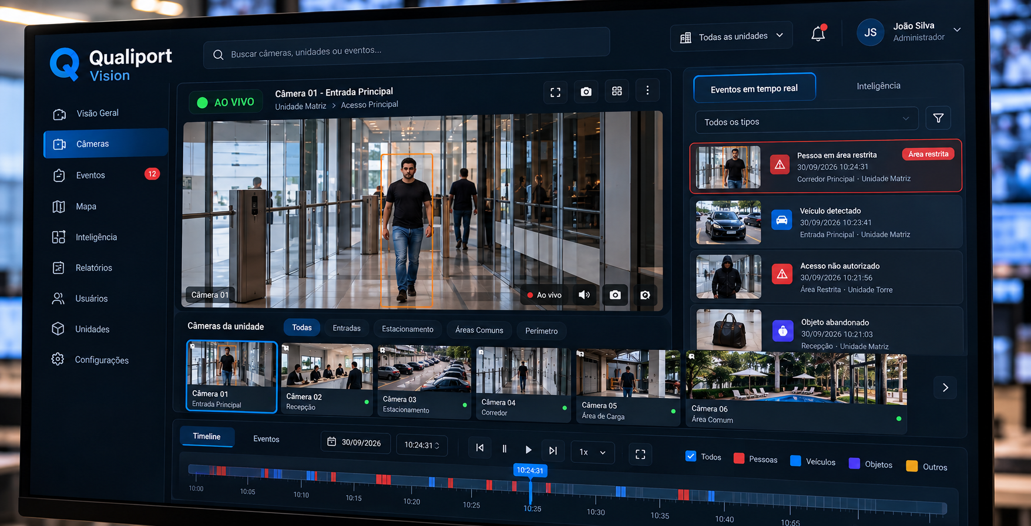The image size is (1031, 526).
Task: Click the 10:24:31 timeline playhead marker
Action: 530,470
